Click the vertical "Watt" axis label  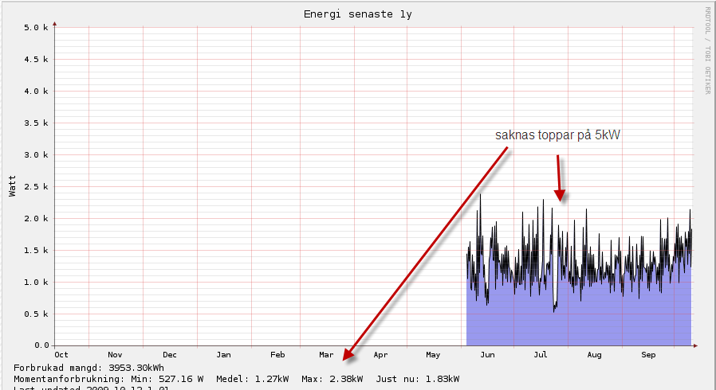[x=12, y=186]
